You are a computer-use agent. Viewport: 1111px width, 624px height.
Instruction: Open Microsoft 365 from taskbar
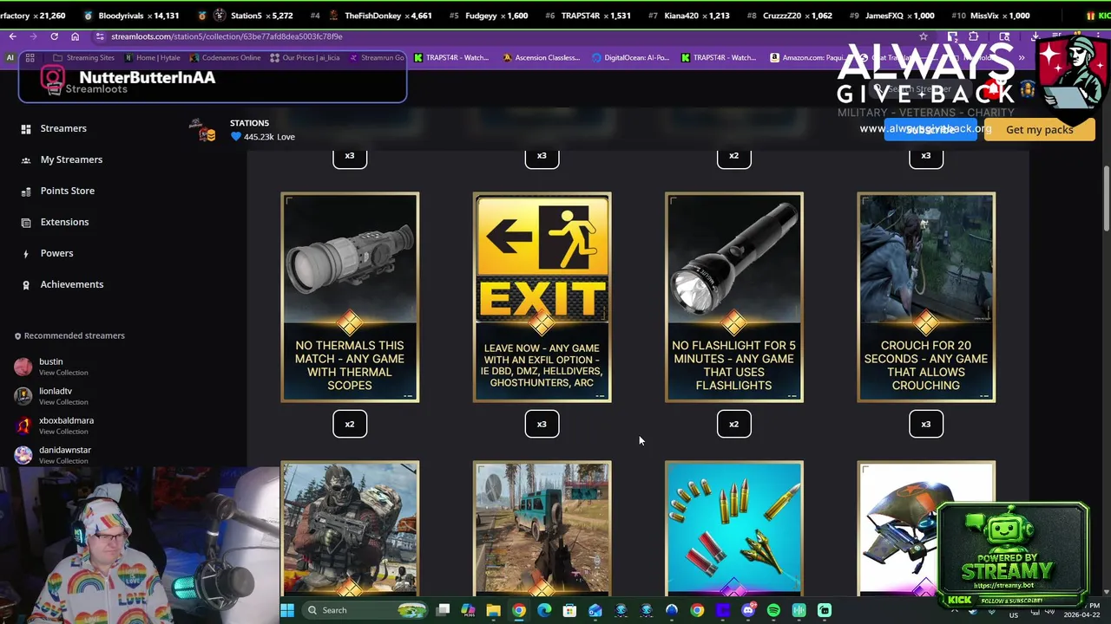point(468,610)
